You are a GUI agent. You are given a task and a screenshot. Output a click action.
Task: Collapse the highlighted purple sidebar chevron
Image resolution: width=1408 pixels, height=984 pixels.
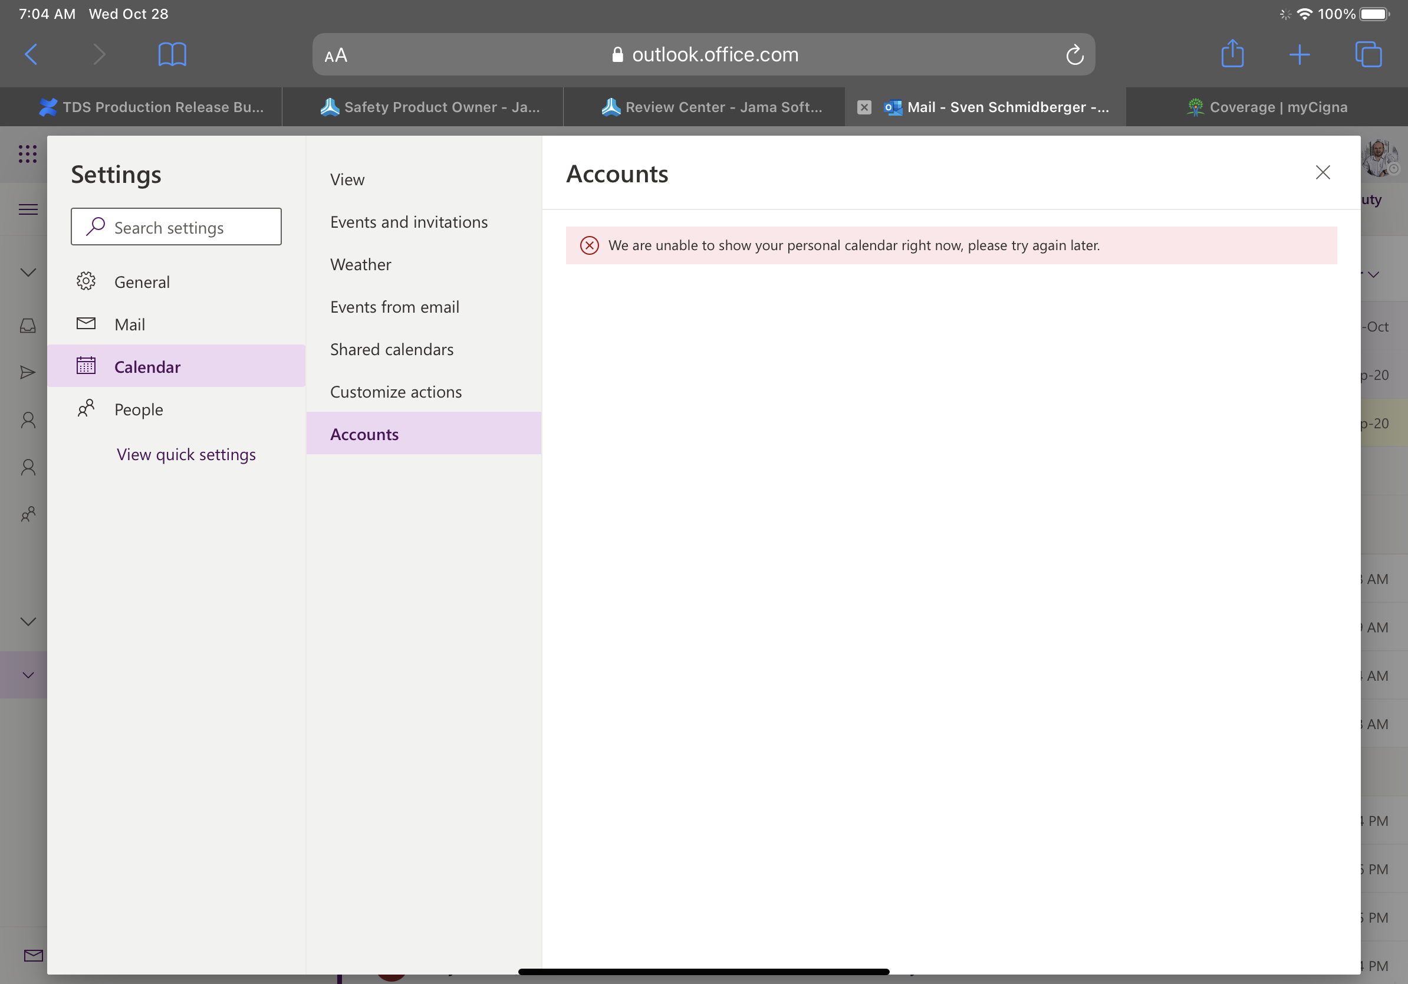tap(28, 675)
